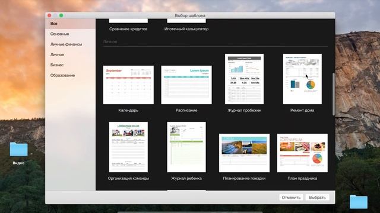Click the Видео folder name label
Viewport: 380px width, 213px height.
click(x=18, y=163)
